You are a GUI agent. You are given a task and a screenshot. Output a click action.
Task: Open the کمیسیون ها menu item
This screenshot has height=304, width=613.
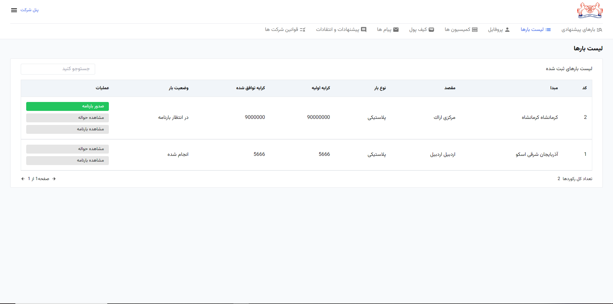tap(461, 30)
